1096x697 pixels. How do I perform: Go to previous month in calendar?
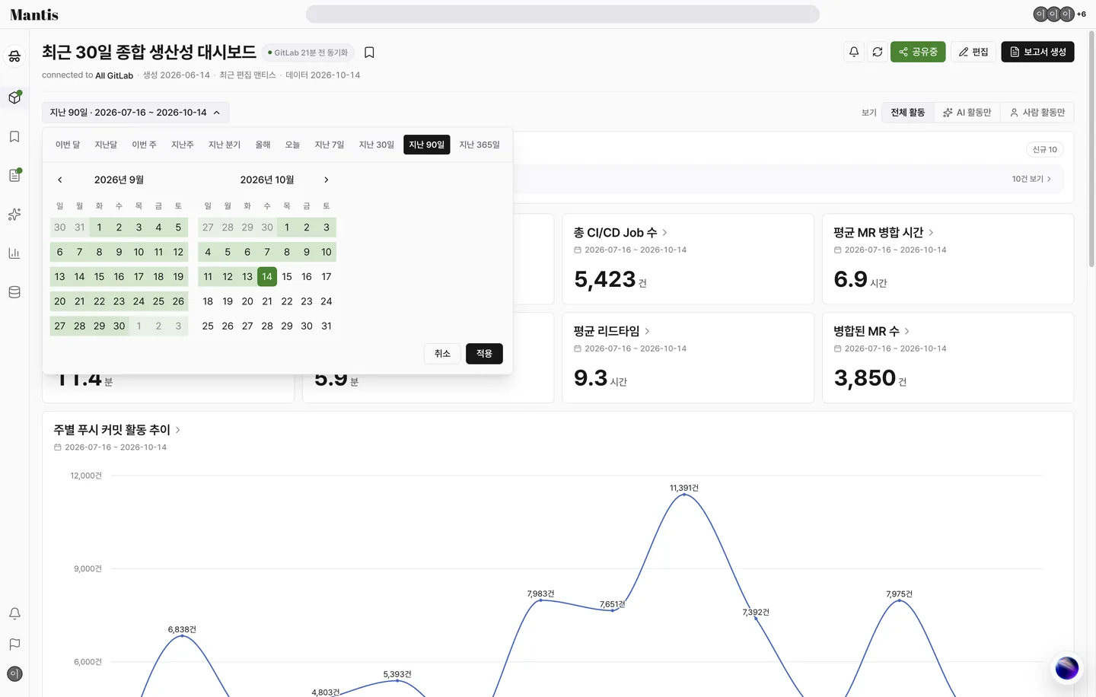(x=60, y=180)
